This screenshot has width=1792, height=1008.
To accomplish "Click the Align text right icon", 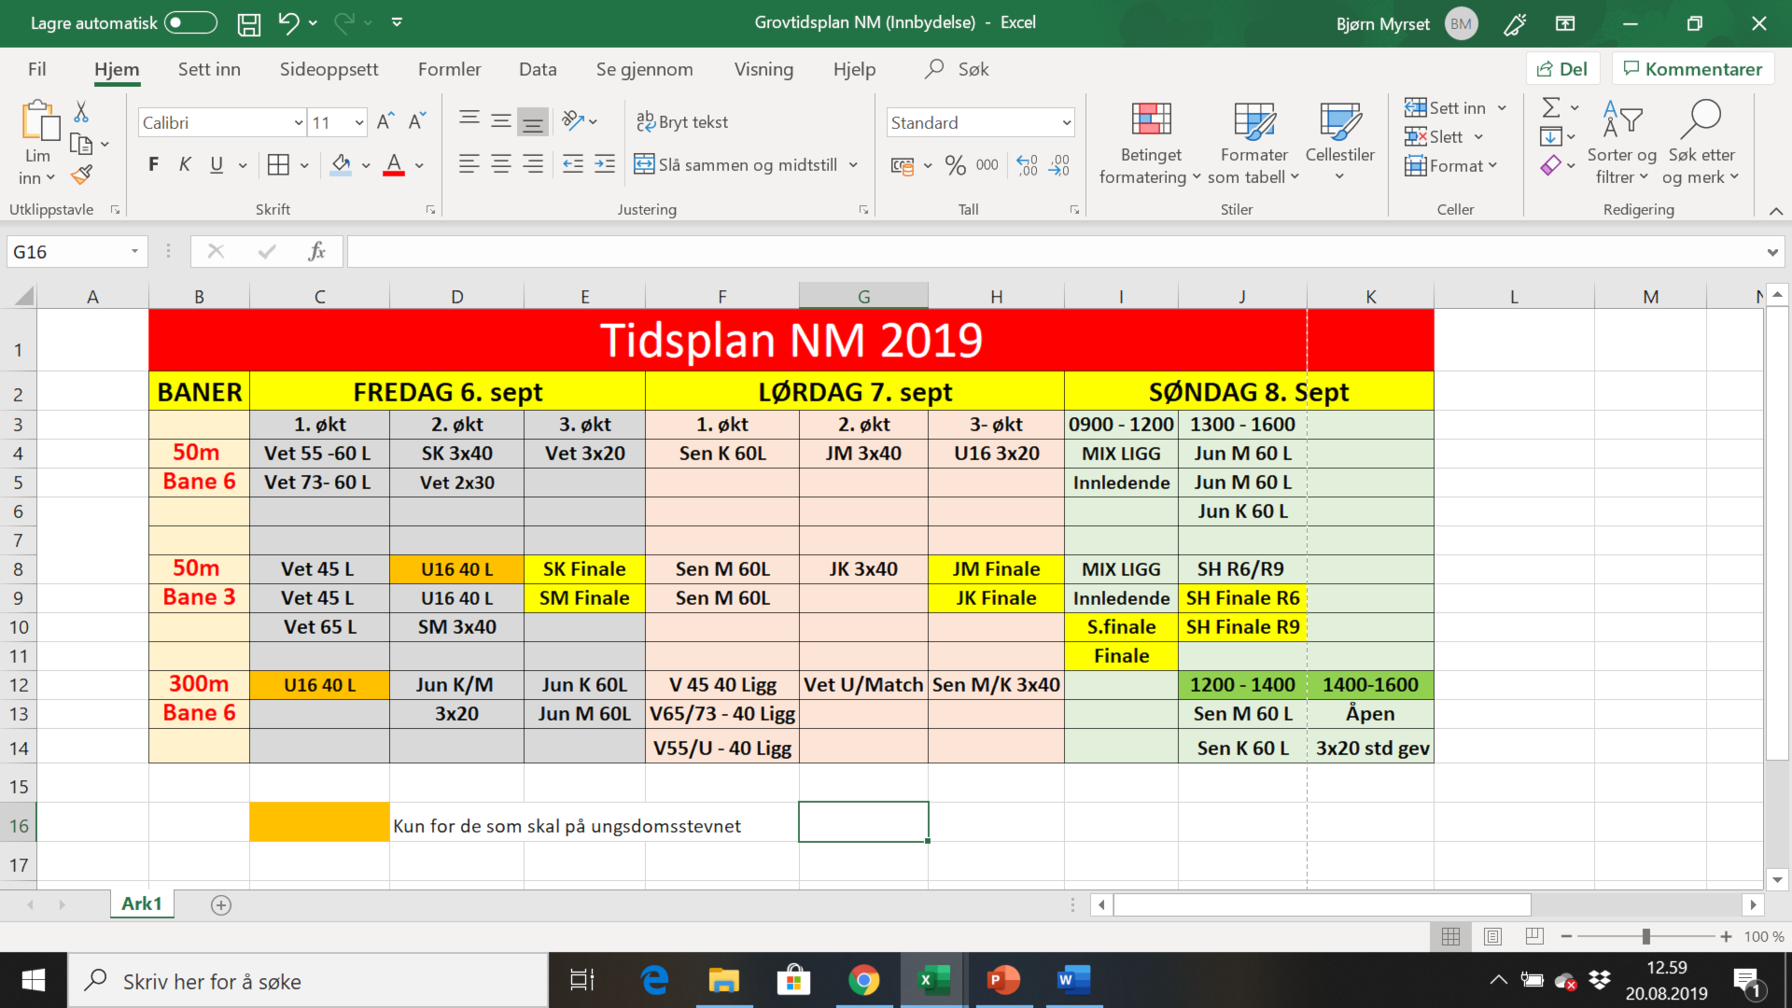I will click(x=533, y=165).
